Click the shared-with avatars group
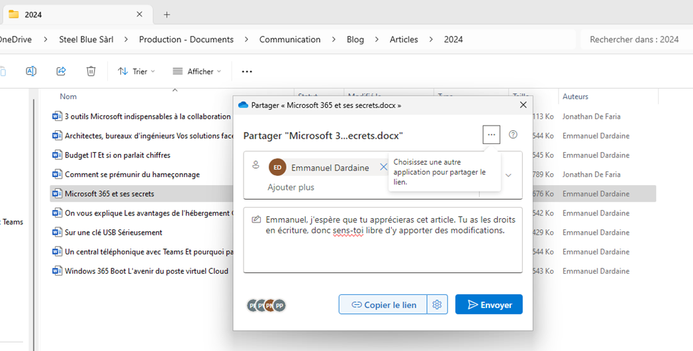Image resolution: width=693 pixels, height=351 pixels. (266, 305)
